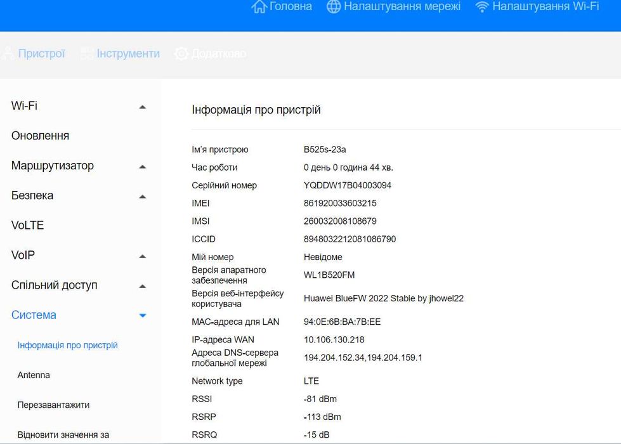Viewport: 621px width, 444px height.
Task: Expand the Спільний доступ menu arrow
Action: click(x=143, y=286)
